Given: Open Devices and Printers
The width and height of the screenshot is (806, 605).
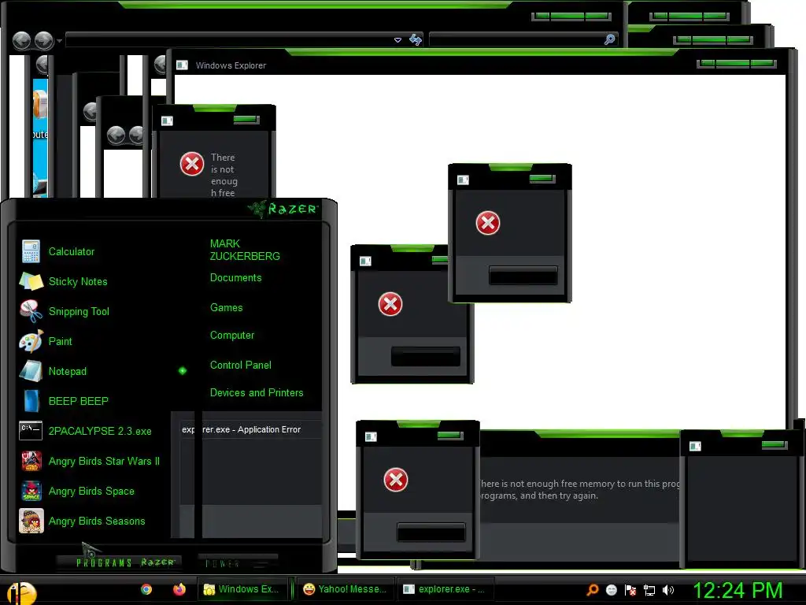Looking at the screenshot, I should (257, 392).
